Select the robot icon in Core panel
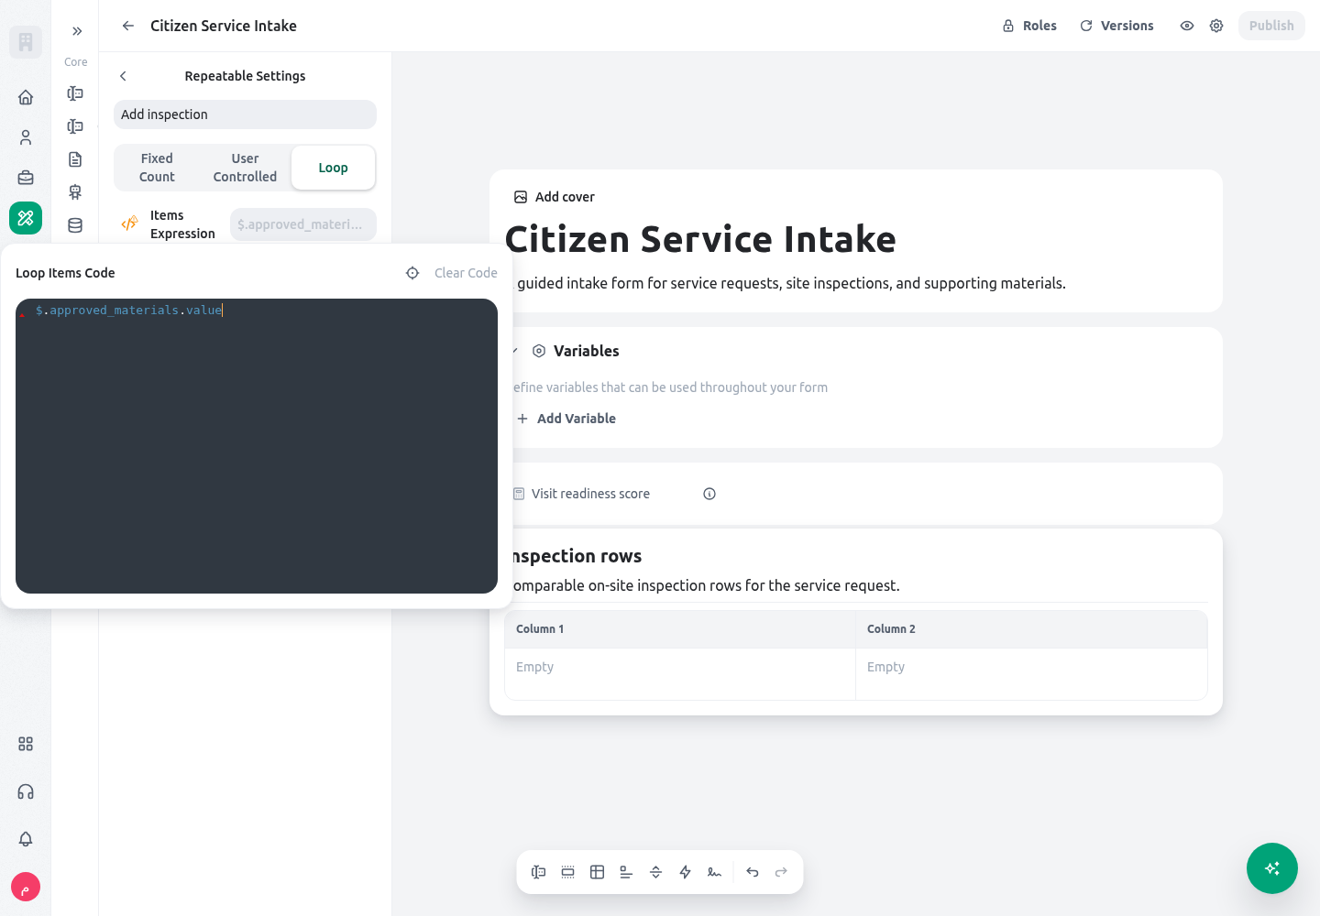Screen dimensions: 1320x916 [x=75, y=192]
